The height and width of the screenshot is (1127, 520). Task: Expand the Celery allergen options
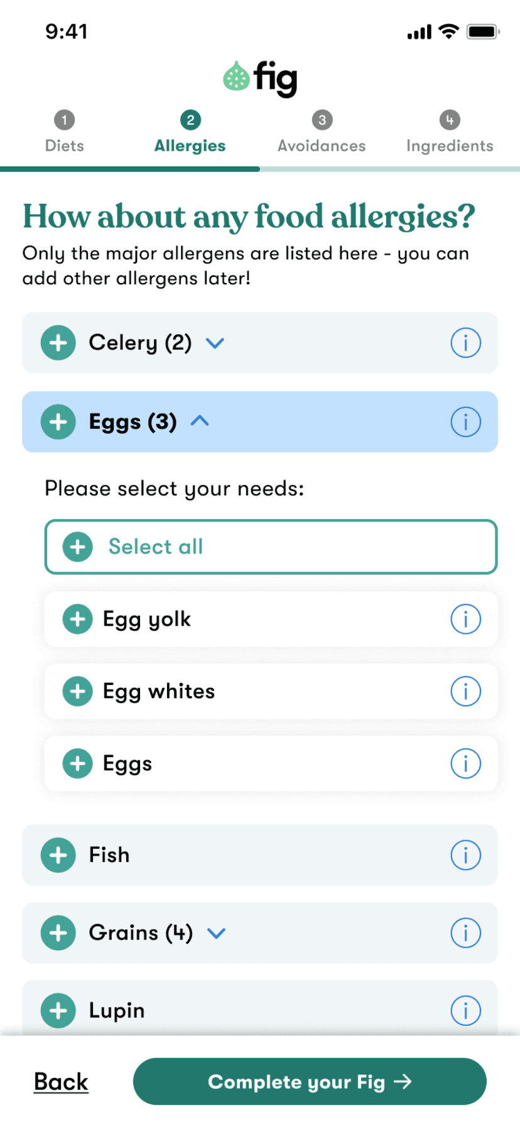click(215, 343)
